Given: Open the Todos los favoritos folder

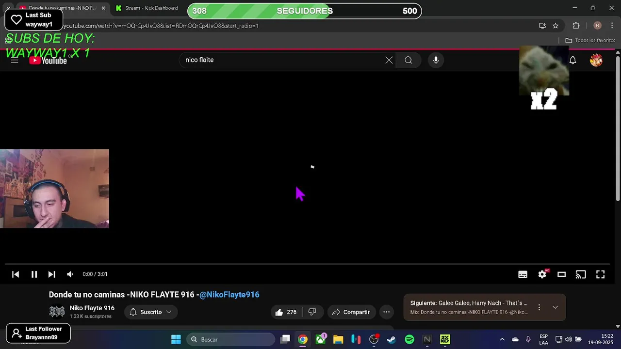Looking at the screenshot, I should point(590,40).
